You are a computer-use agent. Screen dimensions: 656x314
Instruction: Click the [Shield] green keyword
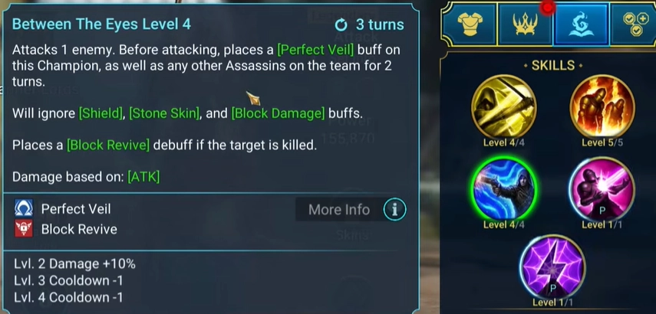click(101, 113)
